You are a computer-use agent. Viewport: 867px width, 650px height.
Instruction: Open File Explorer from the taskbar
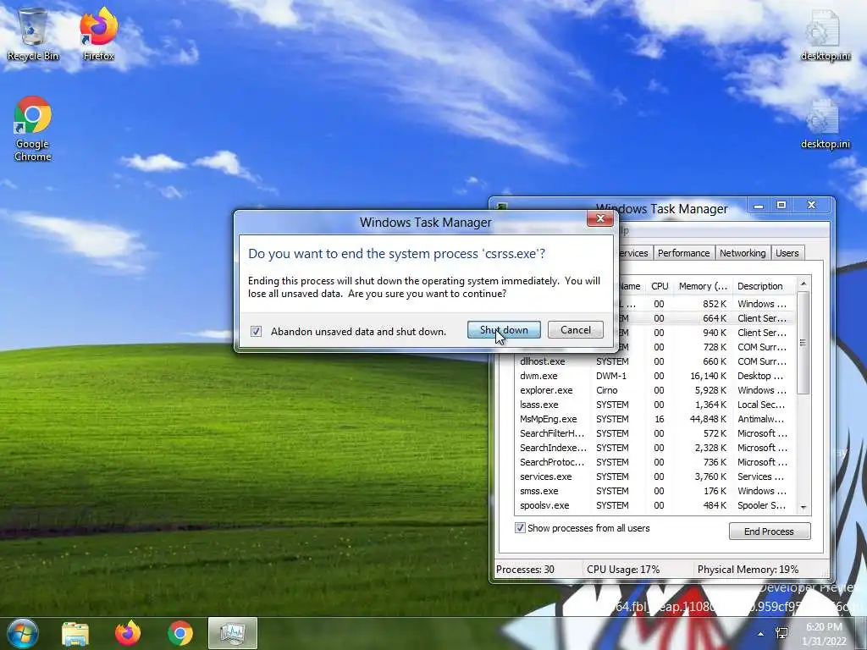[75, 633]
